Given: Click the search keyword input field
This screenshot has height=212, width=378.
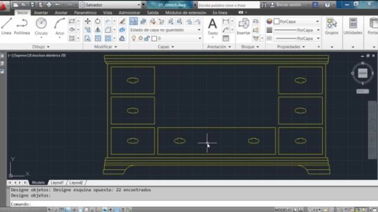Looking at the screenshot, I should click(x=229, y=5).
